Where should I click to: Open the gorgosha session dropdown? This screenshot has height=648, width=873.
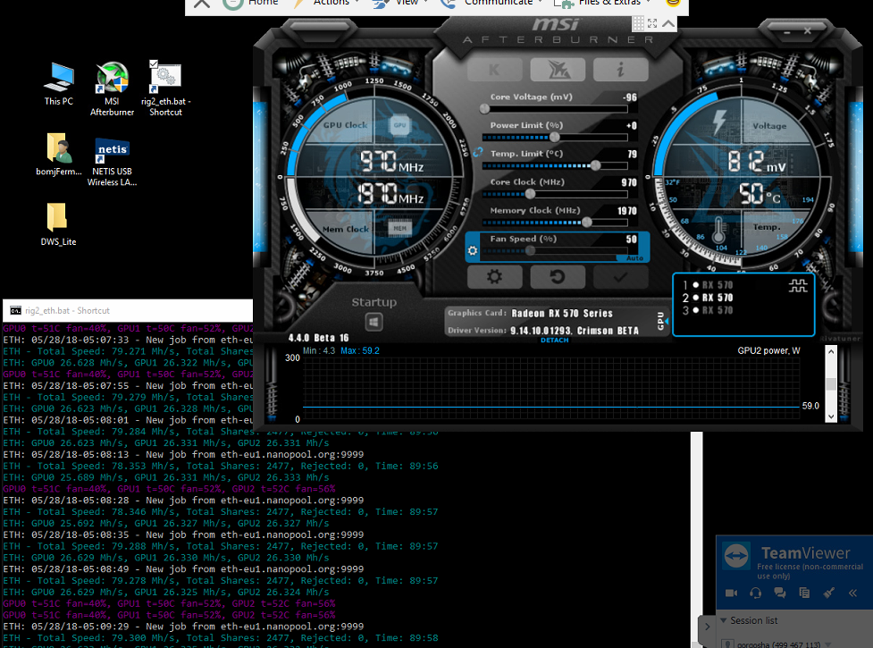click(x=828, y=644)
